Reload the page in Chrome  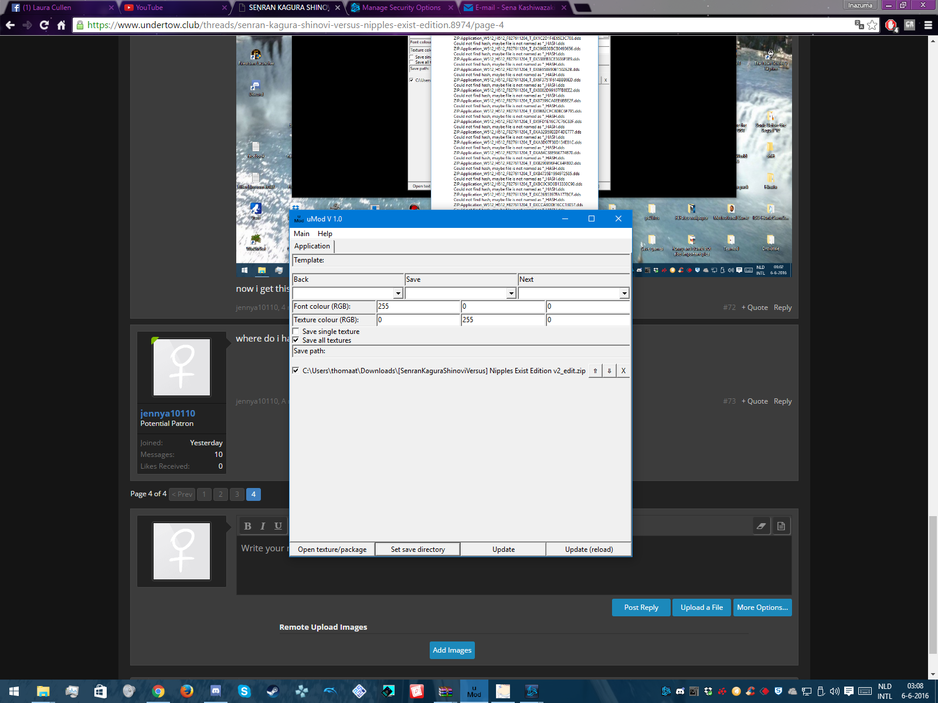pos(44,25)
